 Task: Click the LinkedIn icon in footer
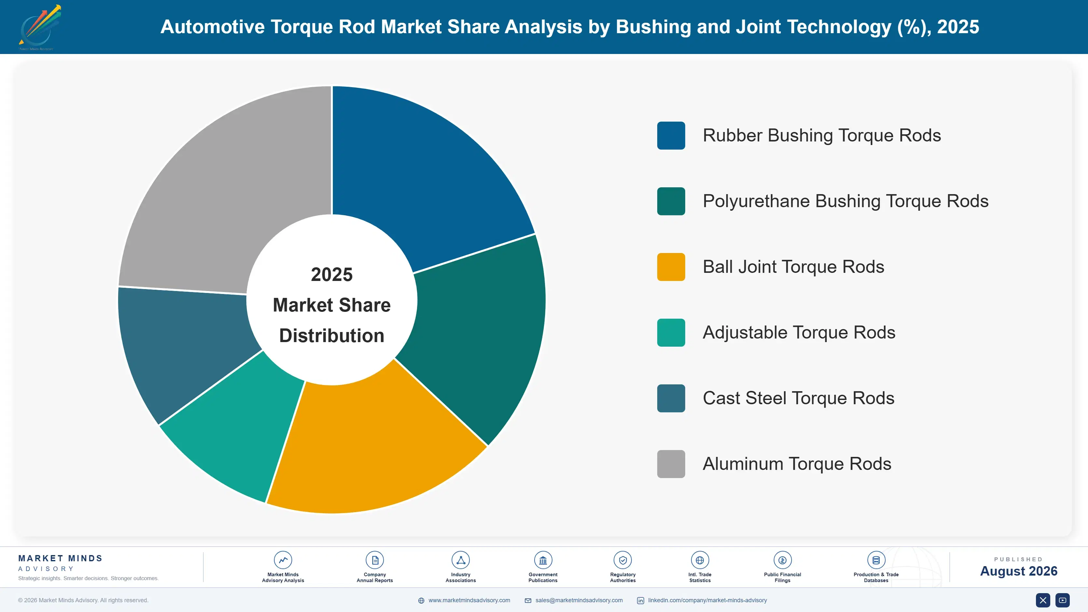[x=640, y=600]
